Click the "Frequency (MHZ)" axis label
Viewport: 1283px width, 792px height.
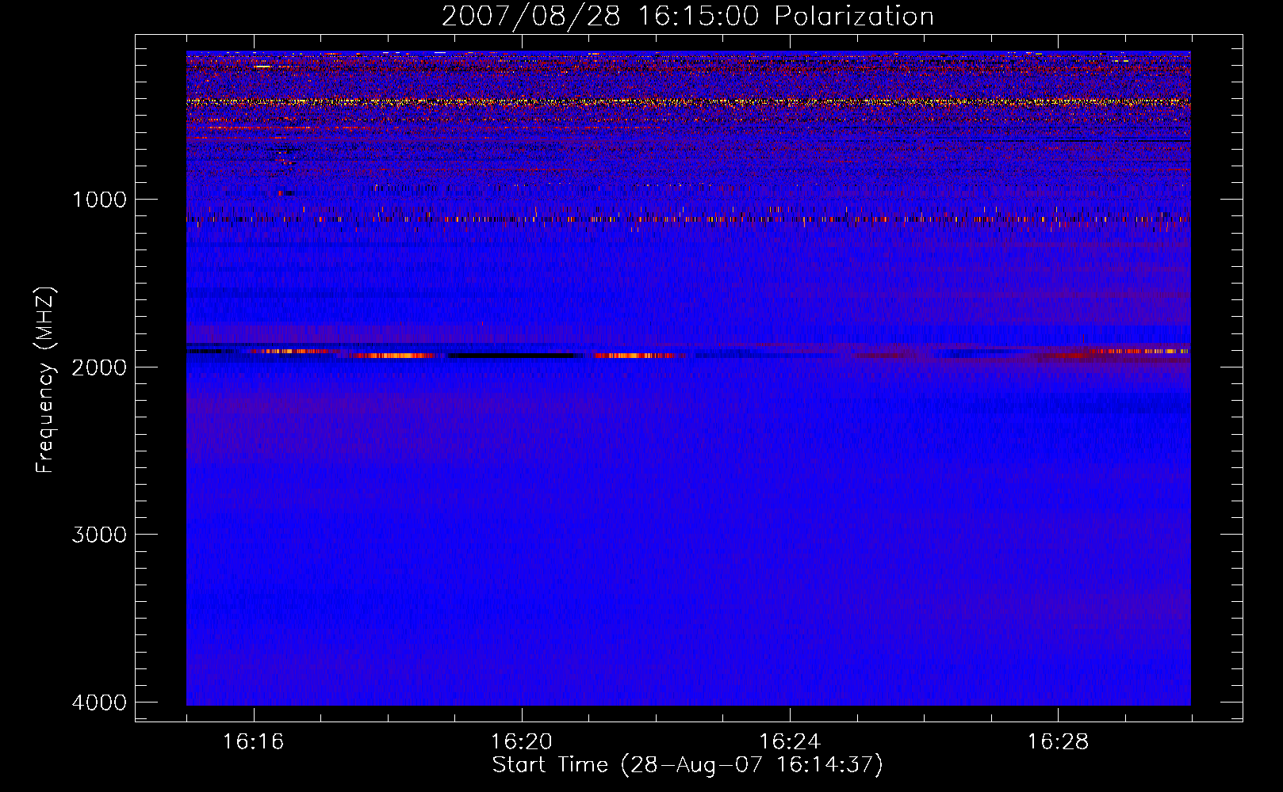click(x=45, y=379)
